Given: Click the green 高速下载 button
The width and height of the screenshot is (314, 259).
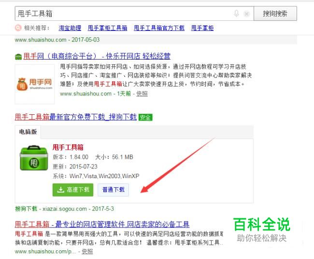Looking at the screenshot, I should (x=73, y=190).
